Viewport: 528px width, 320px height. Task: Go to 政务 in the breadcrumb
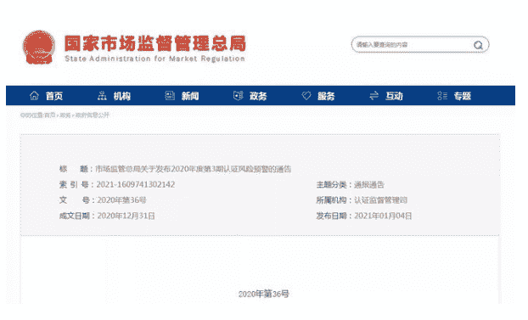pos(65,115)
